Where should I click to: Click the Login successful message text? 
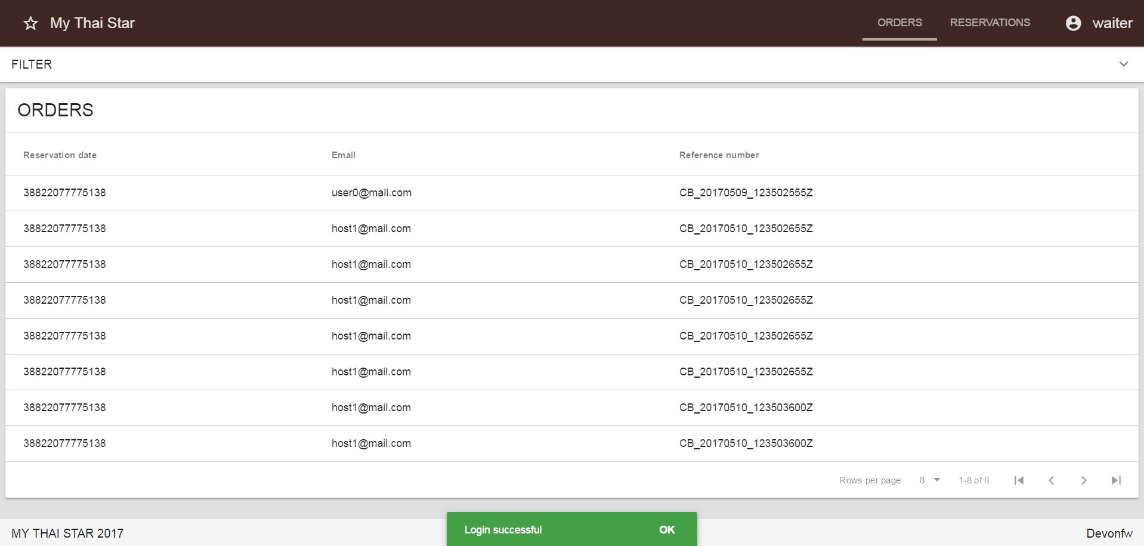[x=503, y=530]
